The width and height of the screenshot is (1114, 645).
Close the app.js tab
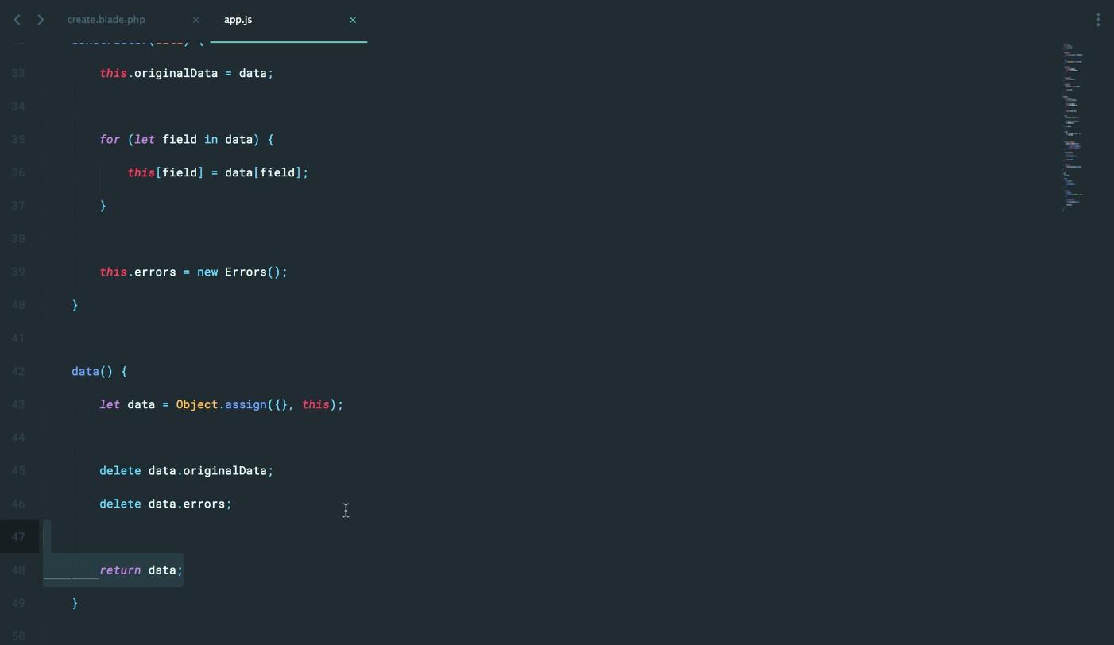[353, 20]
